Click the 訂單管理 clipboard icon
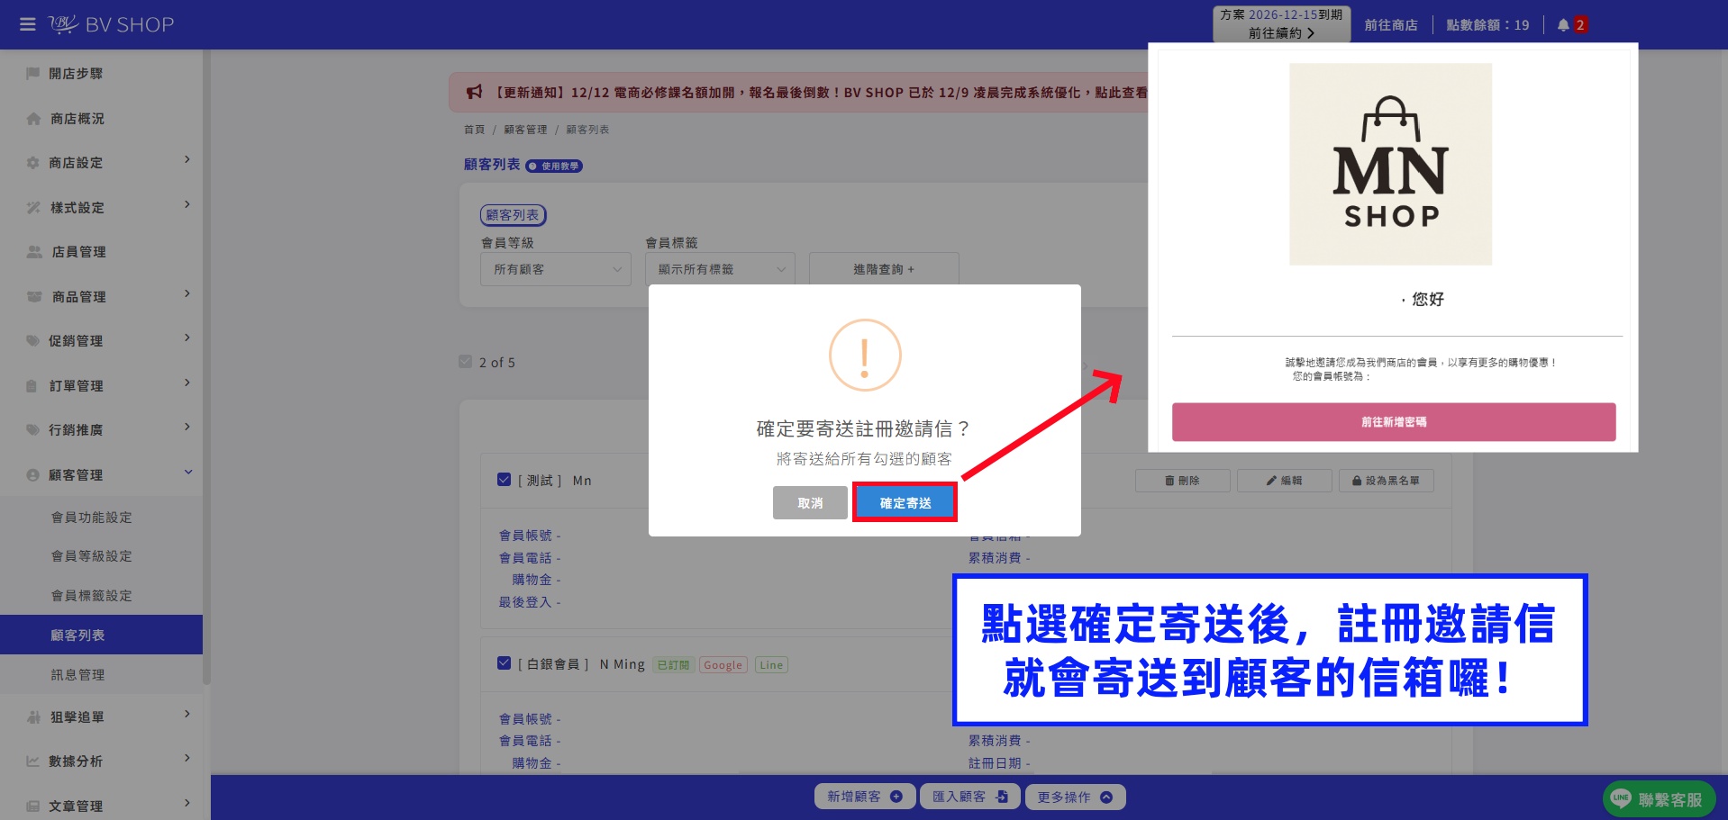 coord(32,385)
